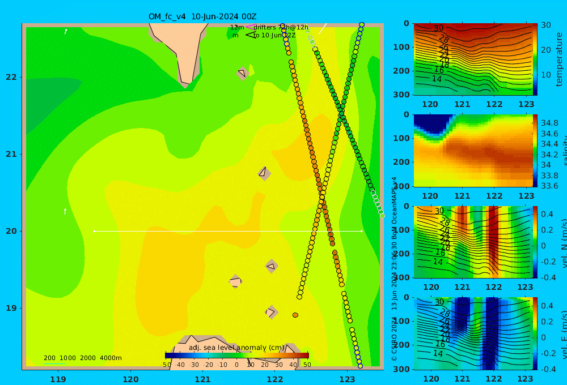Click longitude label 121 on map's bottom axis
The width and height of the screenshot is (567, 385).
(203, 379)
